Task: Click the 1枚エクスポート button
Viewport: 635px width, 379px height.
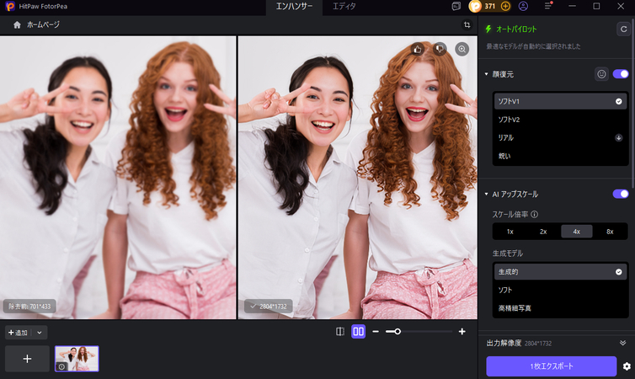Action: pyautogui.click(x=551, y=366)
